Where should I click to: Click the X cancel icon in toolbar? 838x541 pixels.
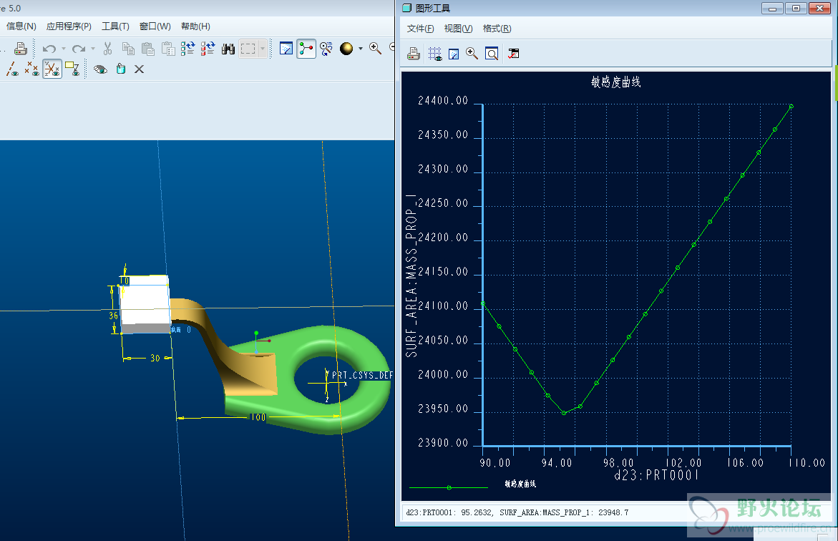click(139, 69)
